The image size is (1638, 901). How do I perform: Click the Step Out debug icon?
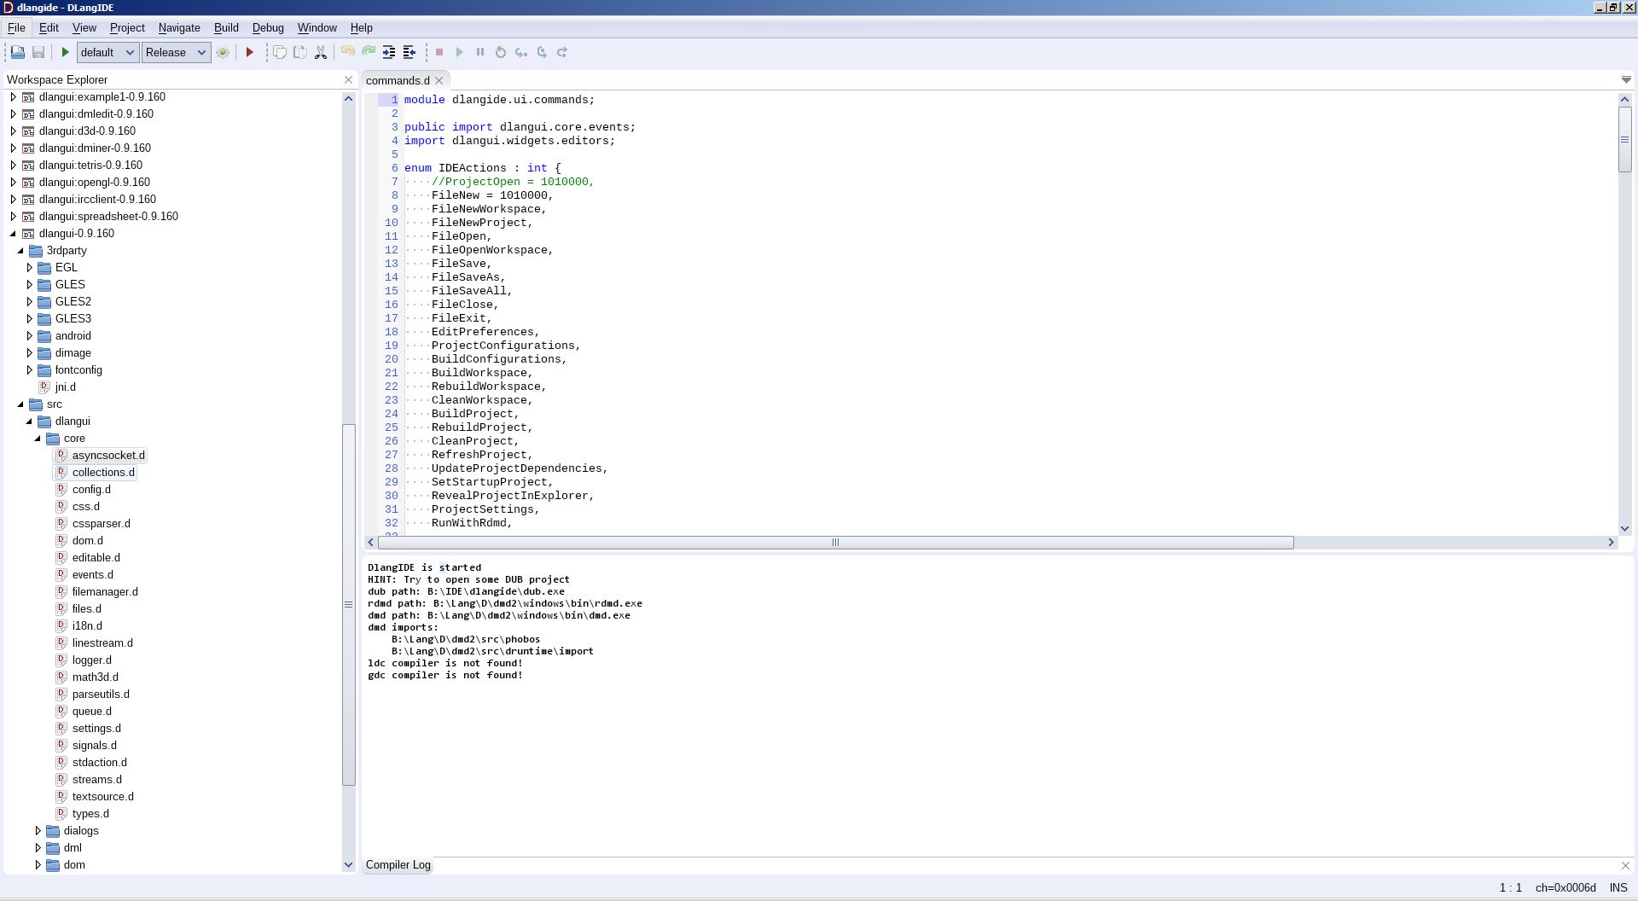(x=562, y=52)
